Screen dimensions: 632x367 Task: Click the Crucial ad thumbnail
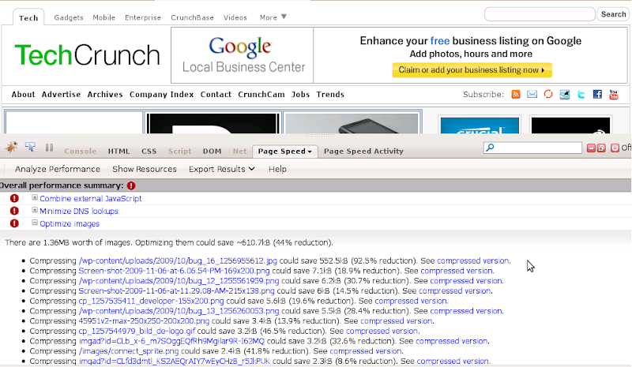(x=480, y=125)
